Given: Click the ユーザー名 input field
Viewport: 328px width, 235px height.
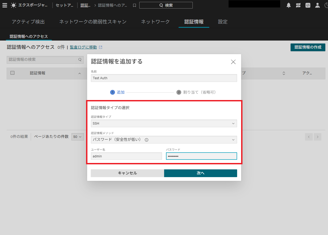Looking at the screenshot, I should click(x=126, y=156).
